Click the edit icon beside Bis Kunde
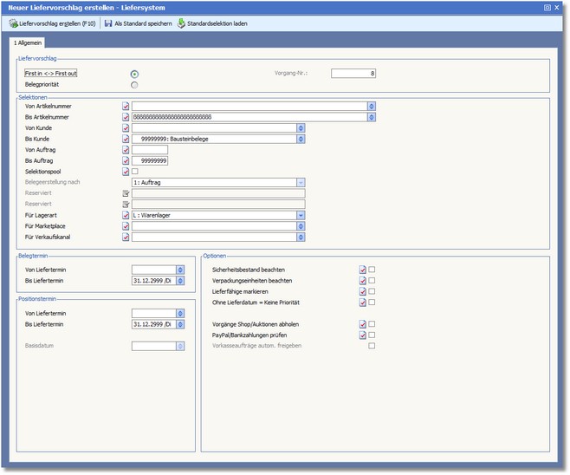The height and width of the screenshot is (475, 570). 126,139
